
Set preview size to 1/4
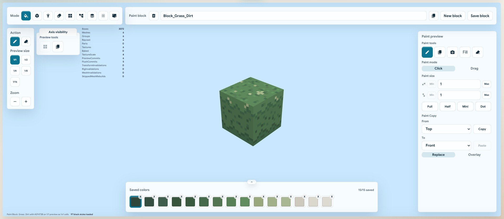point(15,71)
